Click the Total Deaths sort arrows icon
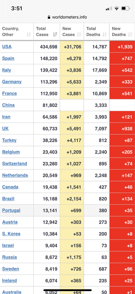Viewport: 135px width, 294px height. pos(105,35)
